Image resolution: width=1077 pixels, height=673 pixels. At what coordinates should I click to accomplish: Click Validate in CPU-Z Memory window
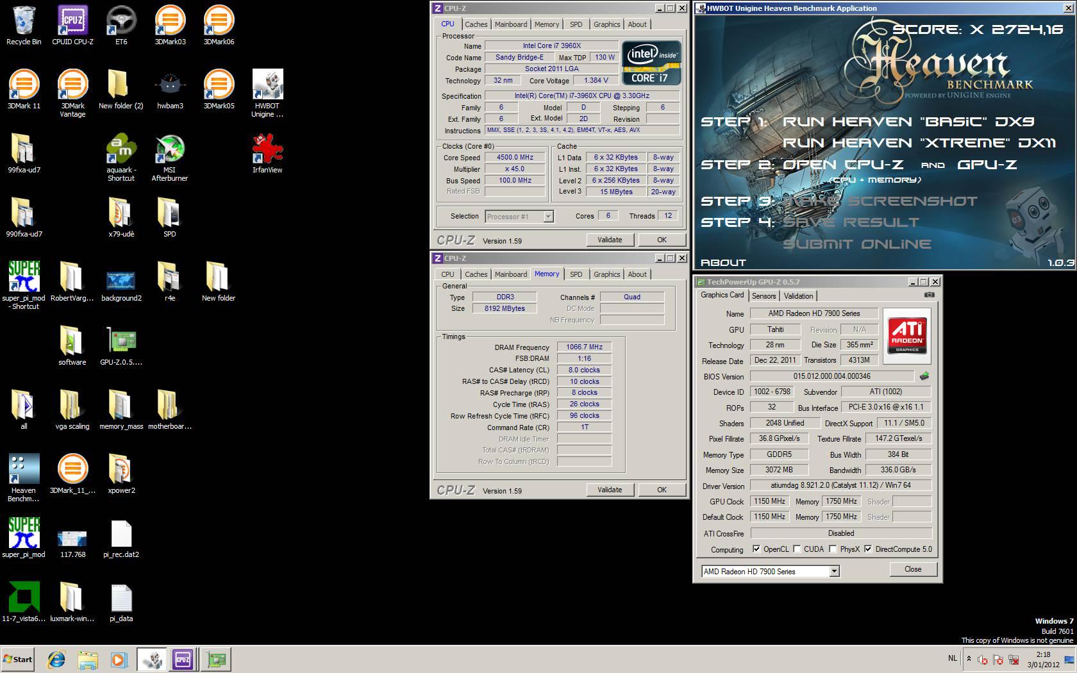tap(610, 490)
